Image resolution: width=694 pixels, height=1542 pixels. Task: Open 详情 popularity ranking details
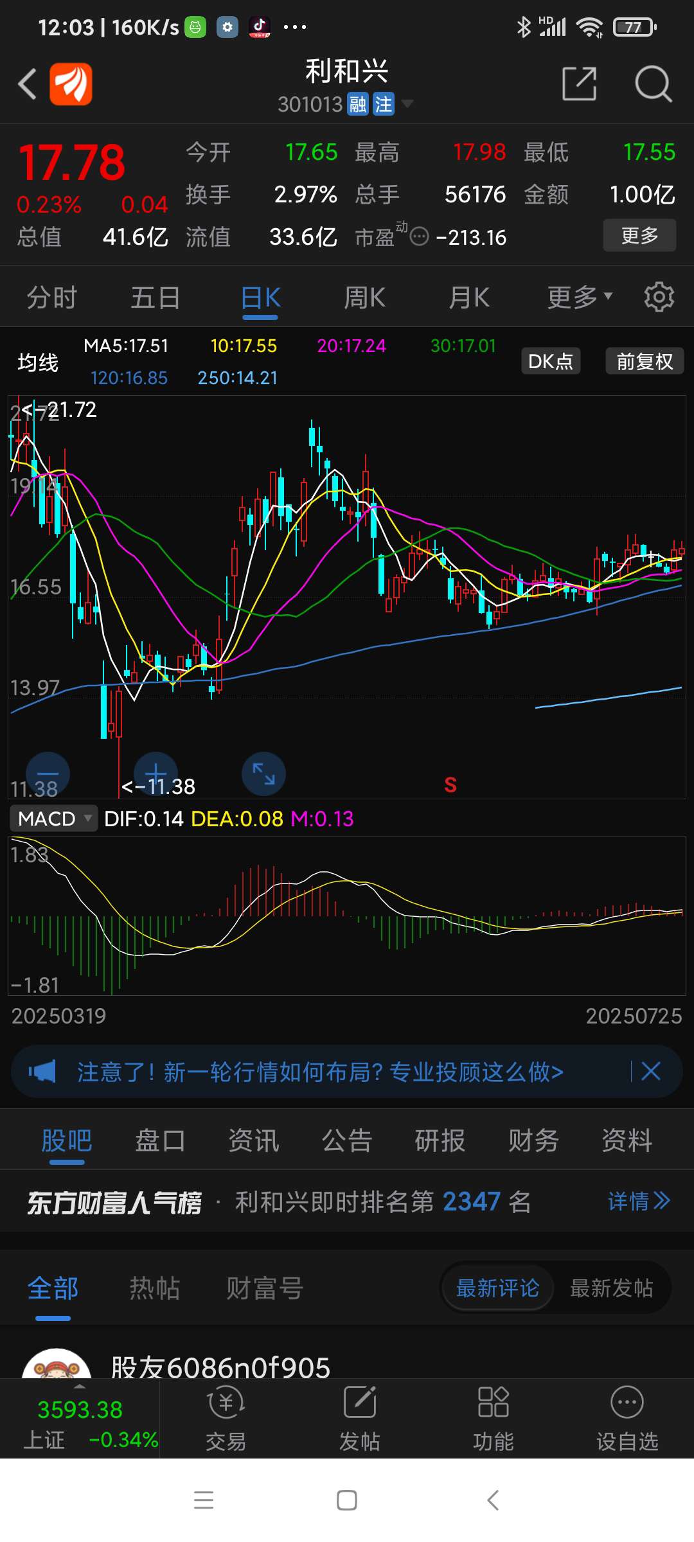coord(639,1201)
